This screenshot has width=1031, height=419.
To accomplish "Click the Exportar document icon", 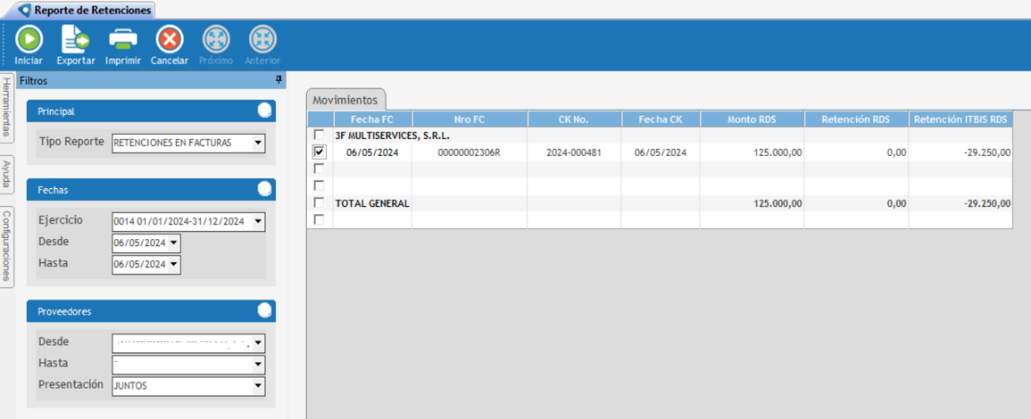I will (x=76, y=39).
